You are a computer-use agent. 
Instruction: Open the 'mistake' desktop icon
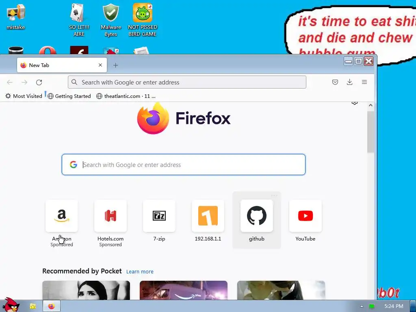(16, 17)
